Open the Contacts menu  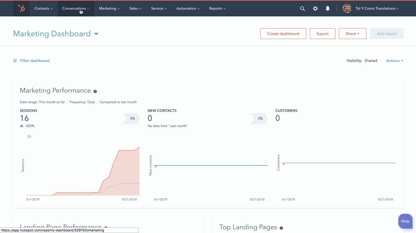[43, 9]
